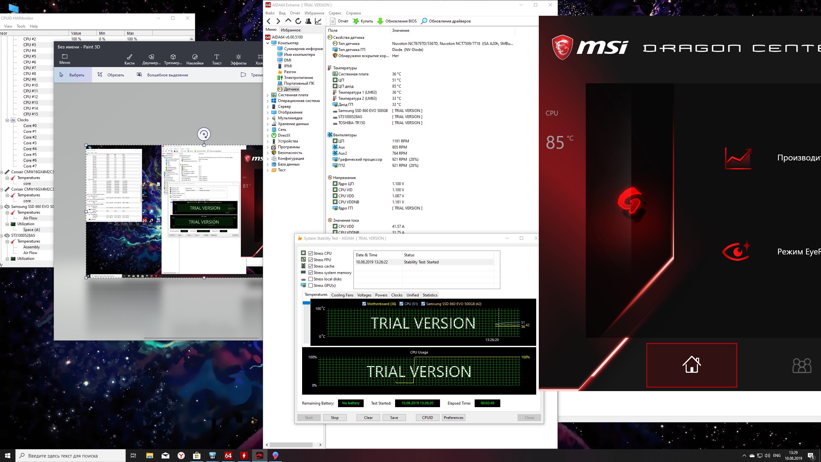Image resolution: width=821 pixels, height=462 pixels.
Task: Open the Dragon Center performance chart icon
Action: click(738, 158)
